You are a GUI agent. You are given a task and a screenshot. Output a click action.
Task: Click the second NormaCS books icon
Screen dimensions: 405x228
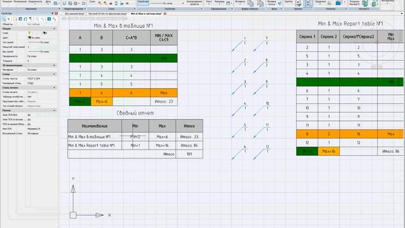[x=375, y=3]
